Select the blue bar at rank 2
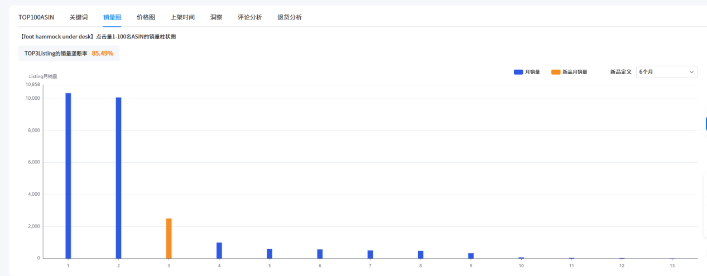The image size is (707, 276). point(118,178)
